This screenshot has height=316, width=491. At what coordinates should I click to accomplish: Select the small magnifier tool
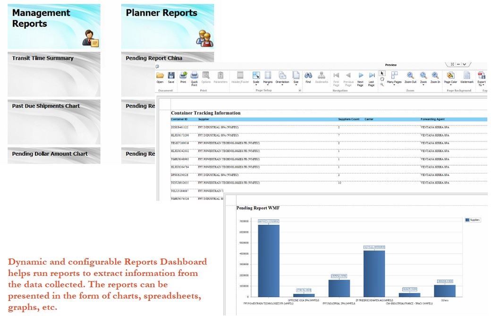click(382, 84)
